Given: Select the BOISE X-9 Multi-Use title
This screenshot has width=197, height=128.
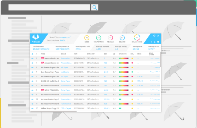Looking at the screenshot, I should click(x=50, y=81).
